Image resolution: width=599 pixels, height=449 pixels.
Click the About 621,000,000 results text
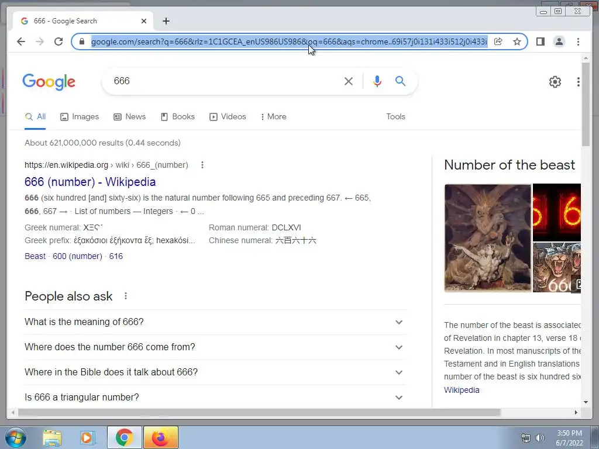pos(102,143)
